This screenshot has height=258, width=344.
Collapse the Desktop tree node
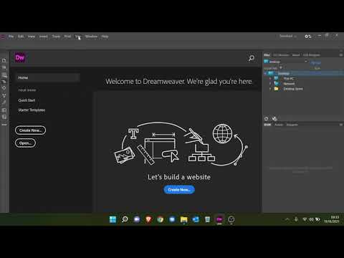point(265,73)
